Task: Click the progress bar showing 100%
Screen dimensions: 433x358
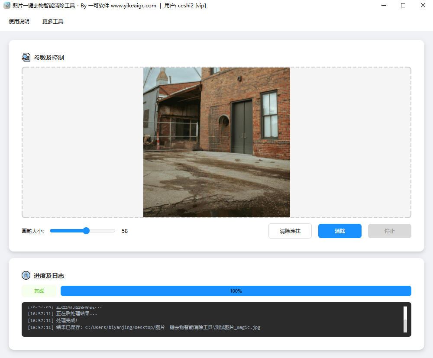Action: click(236, 290)
